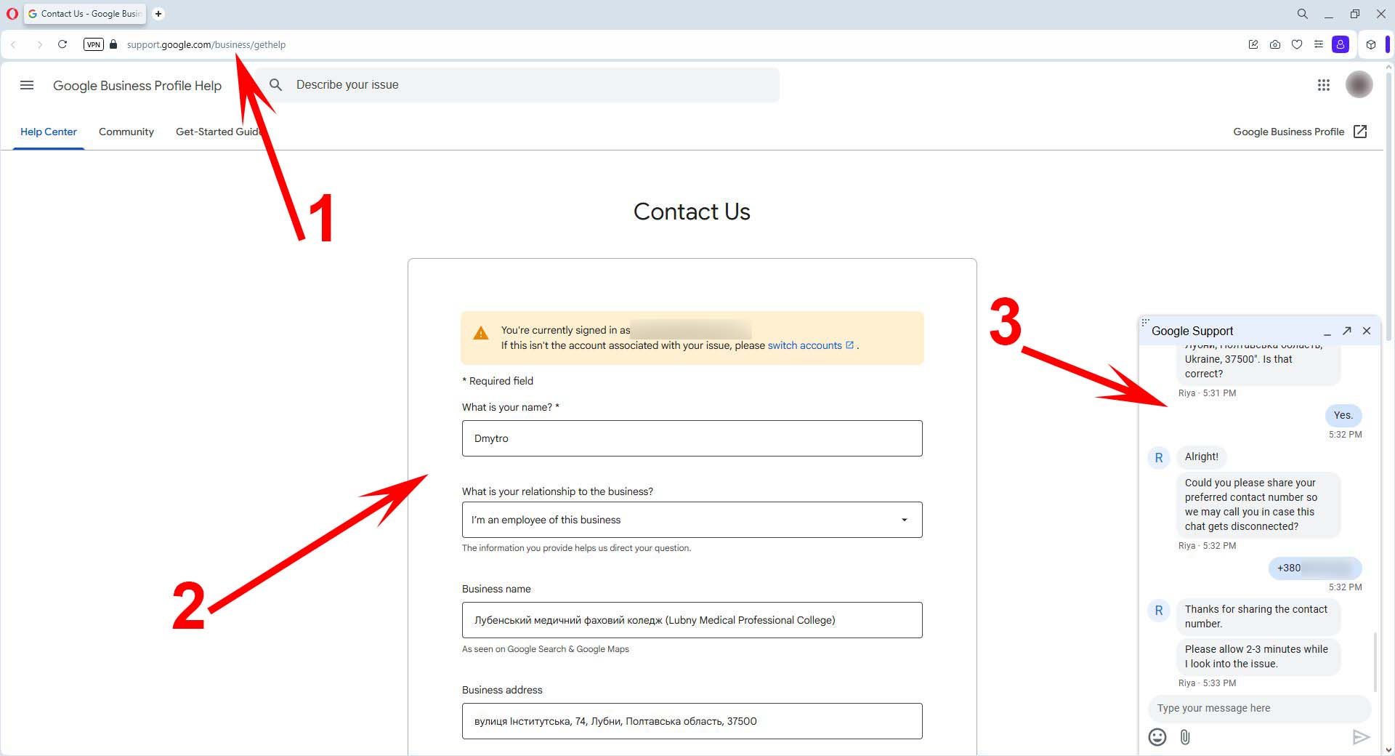Image resolution: width=1395 pixels, height=756 pixels.
Task: Open Easy Setup settings icon
Action: coord(1319,44)
